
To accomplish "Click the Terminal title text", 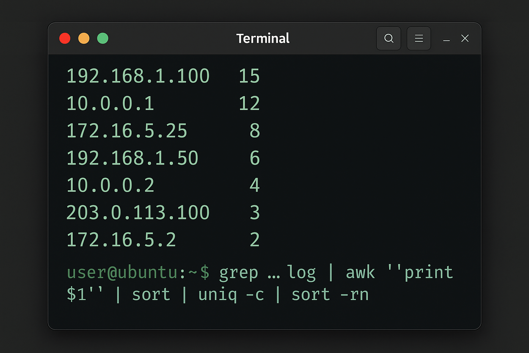I will click(x=262, y=38).
